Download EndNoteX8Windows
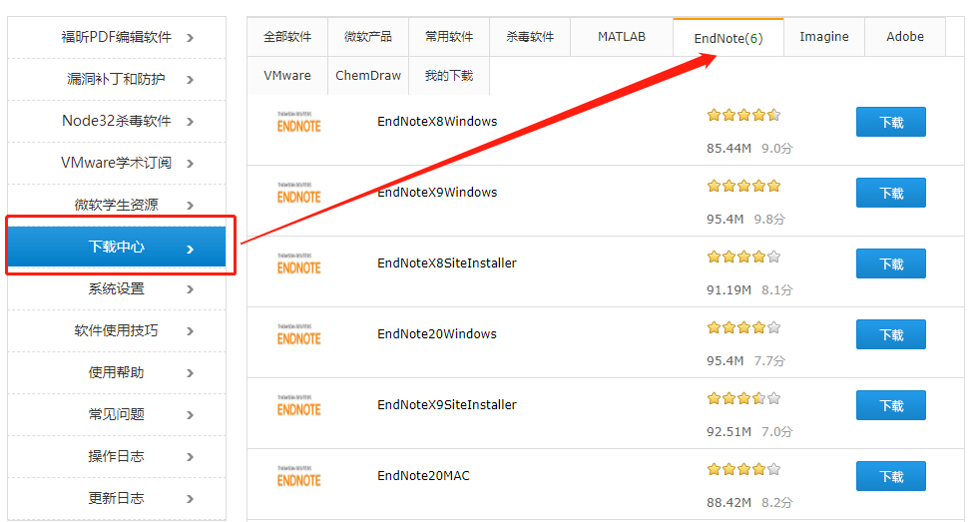The width and height of the screenshot is (972, 522). pyautogui.click(x=891, y=122)
